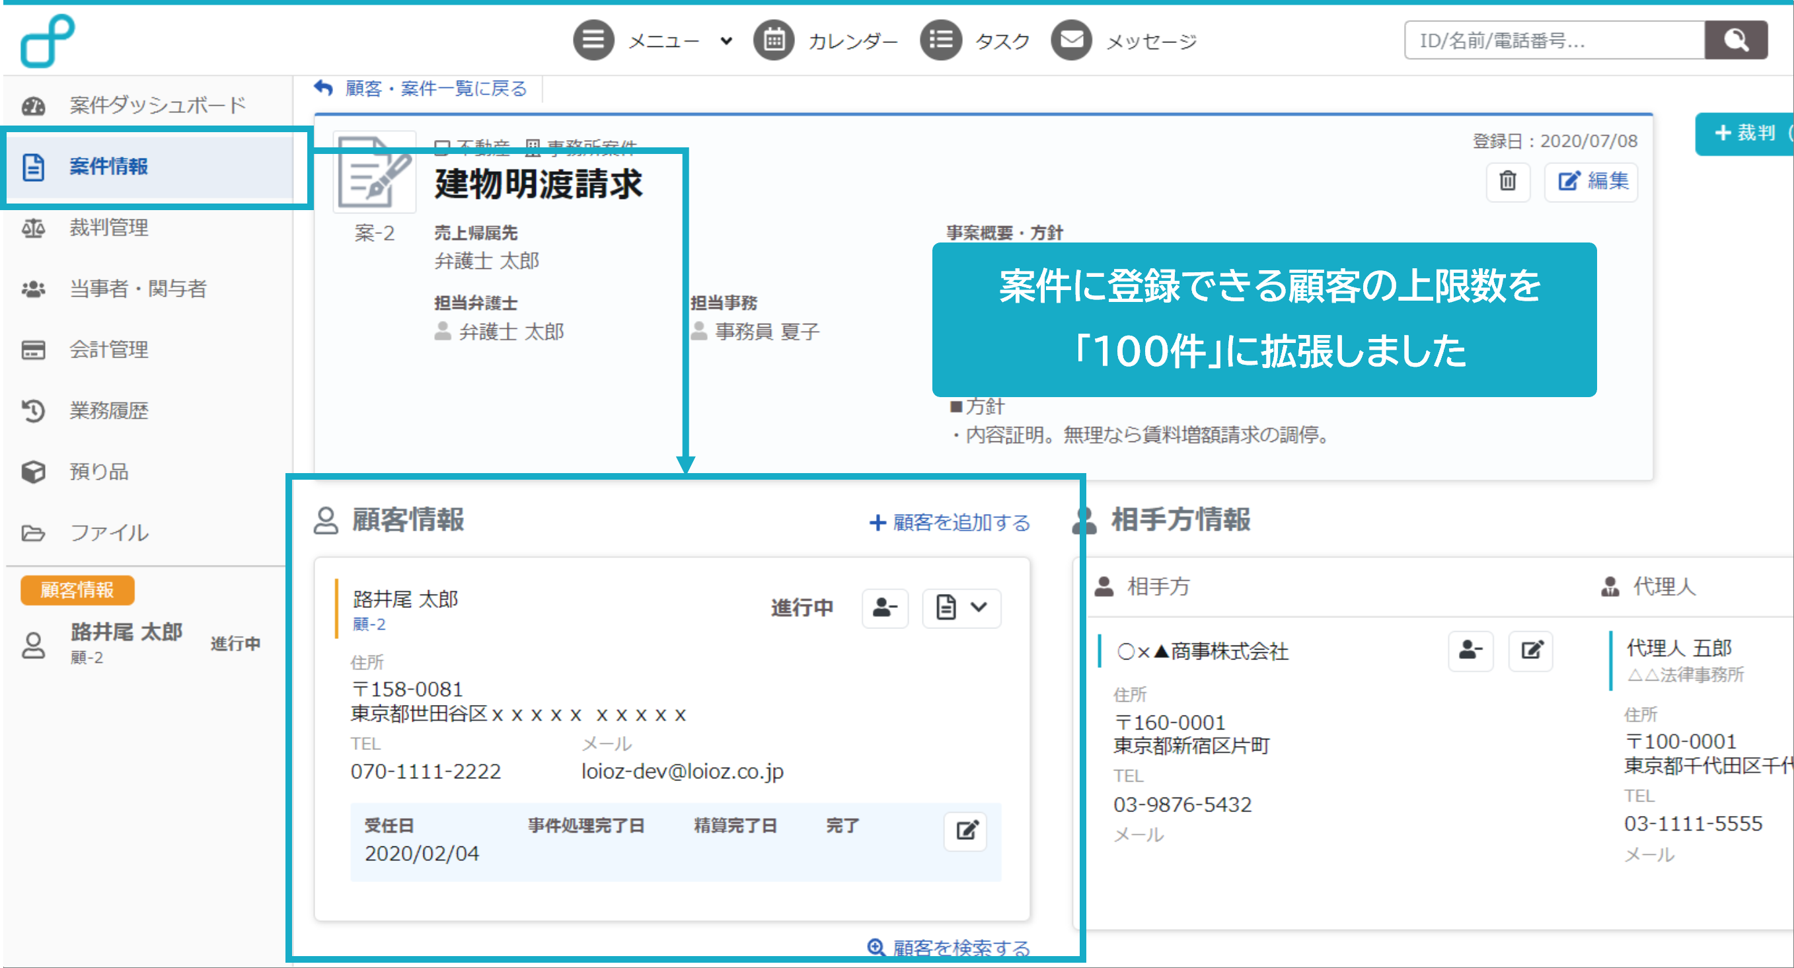
Task: Focus the ID/名前/電話番号 search field
Action: click(1553, 40)
